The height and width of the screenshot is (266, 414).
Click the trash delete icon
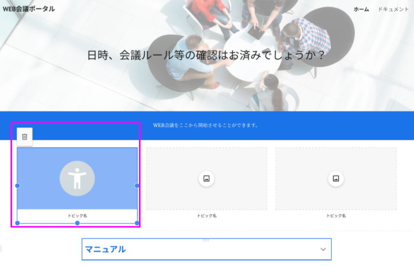pyautogui.click(x=25, y=137)
